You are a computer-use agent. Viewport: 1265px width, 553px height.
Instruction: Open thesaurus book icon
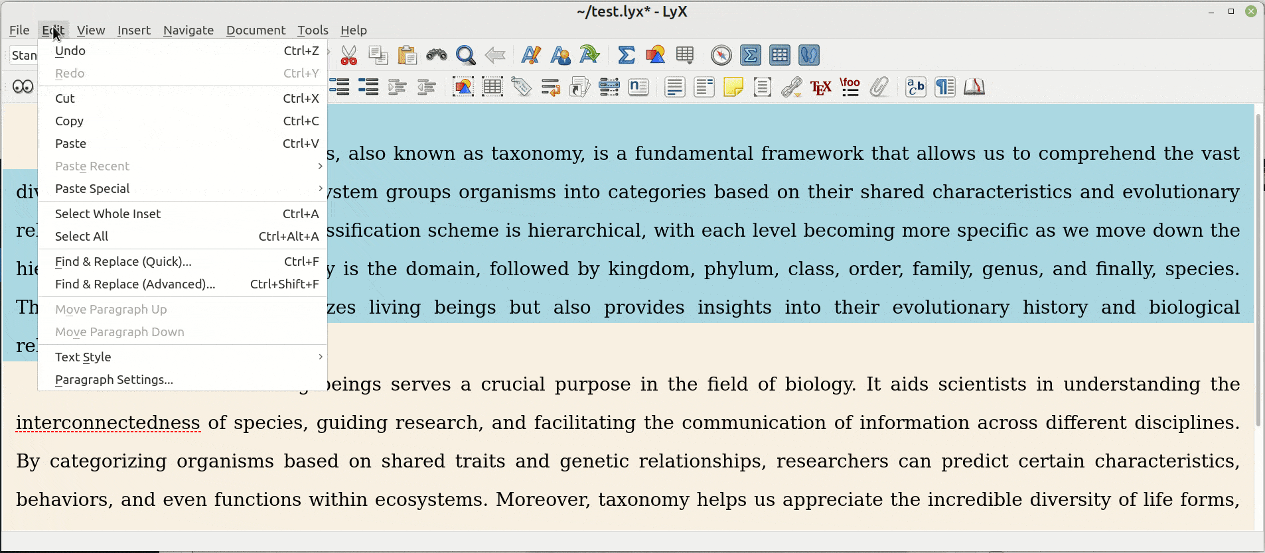(x=974, y=87)
